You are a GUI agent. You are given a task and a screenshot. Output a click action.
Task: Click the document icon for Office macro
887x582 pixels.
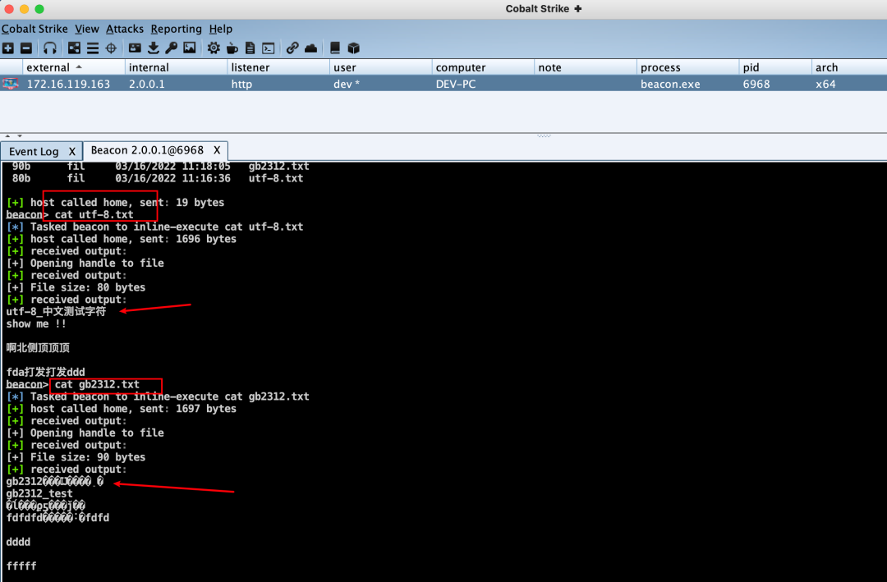(250, 48)
